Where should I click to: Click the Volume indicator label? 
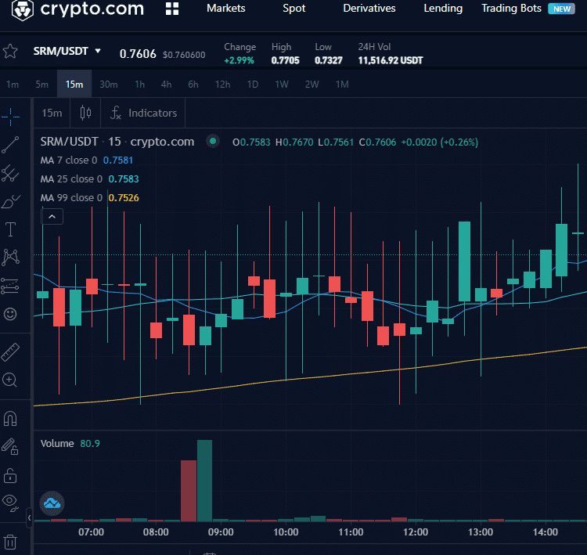point(57,443)
